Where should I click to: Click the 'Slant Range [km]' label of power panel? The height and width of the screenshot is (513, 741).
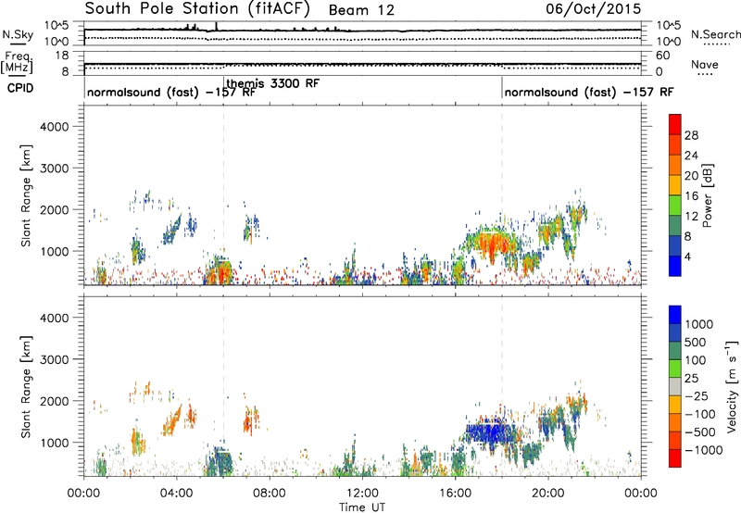pyautogui.click(x=26, y=195)
